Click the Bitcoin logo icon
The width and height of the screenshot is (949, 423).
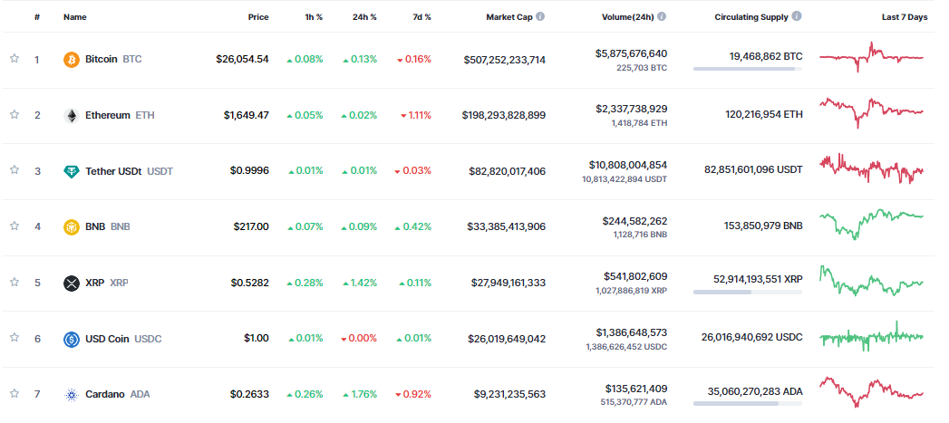pos(71,60)
